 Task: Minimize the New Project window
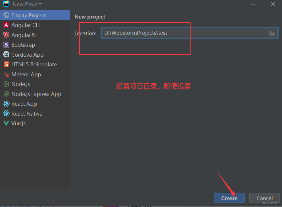coord(253,4)
